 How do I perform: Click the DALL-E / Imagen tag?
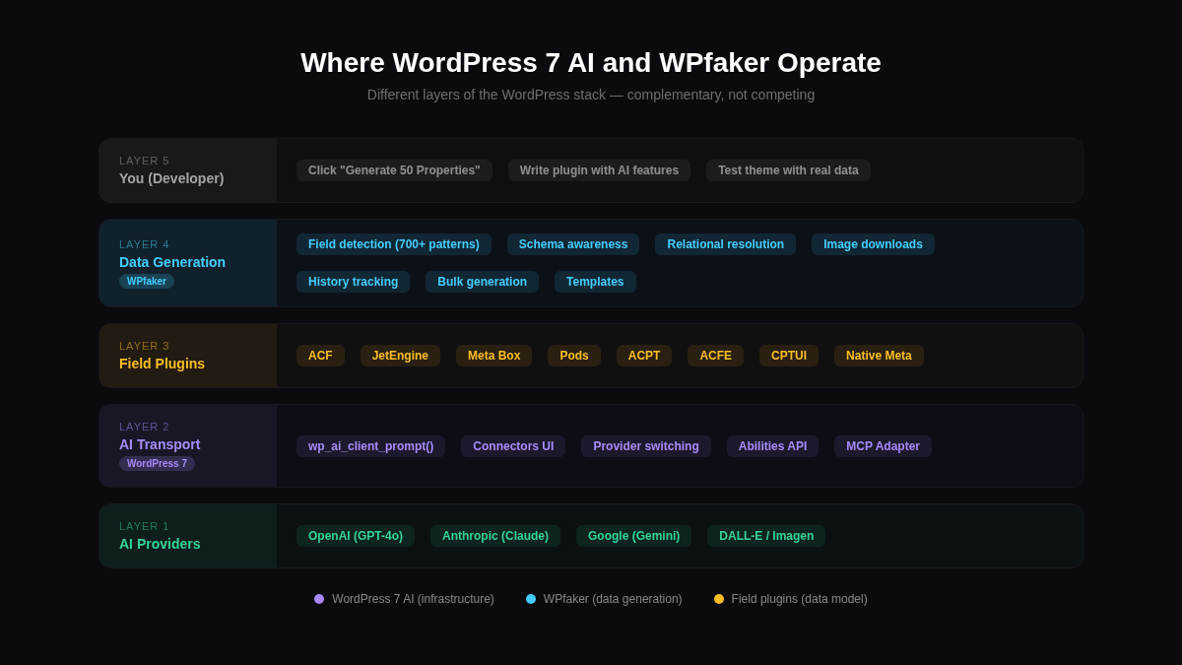pos(766,536)
